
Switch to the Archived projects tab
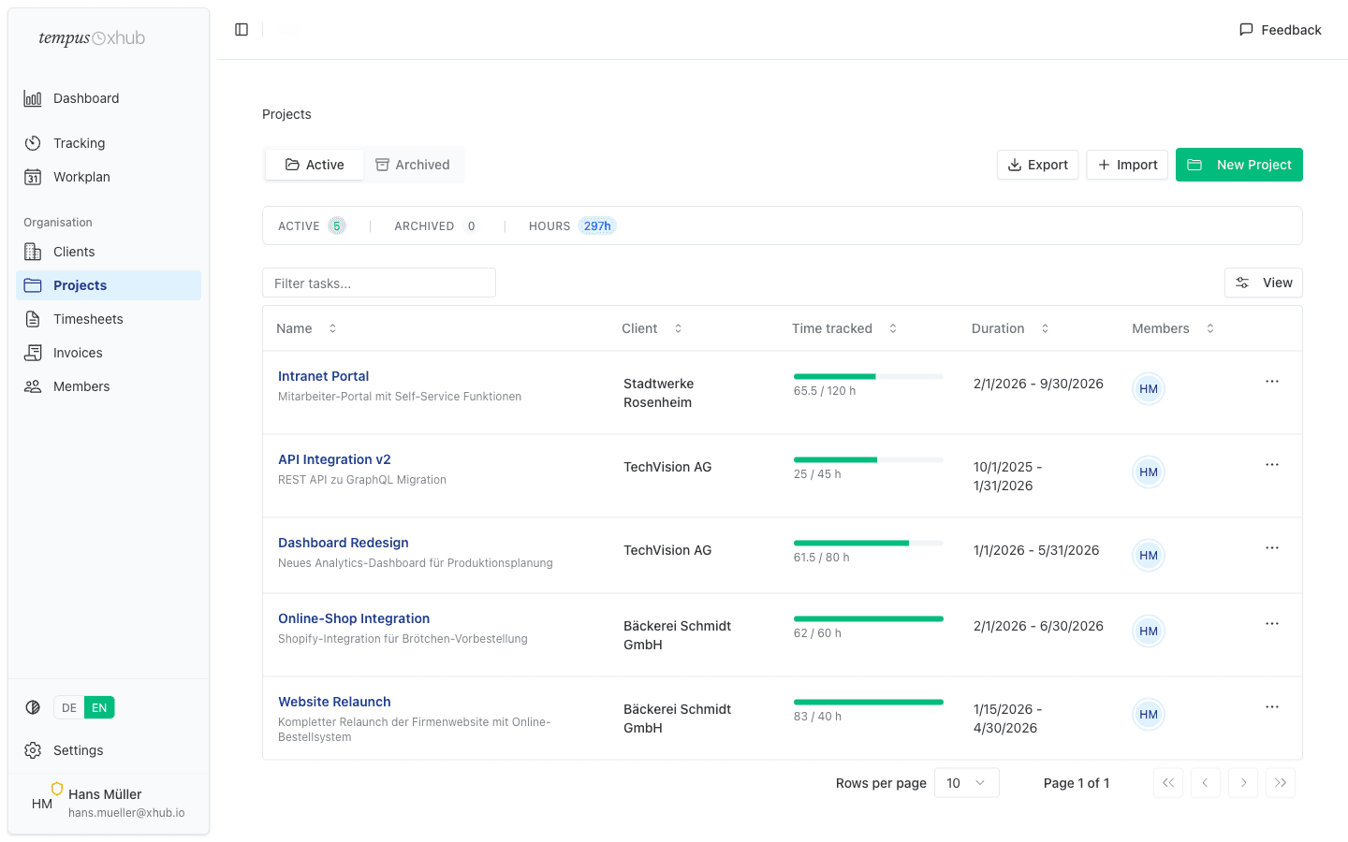(413, 164)
